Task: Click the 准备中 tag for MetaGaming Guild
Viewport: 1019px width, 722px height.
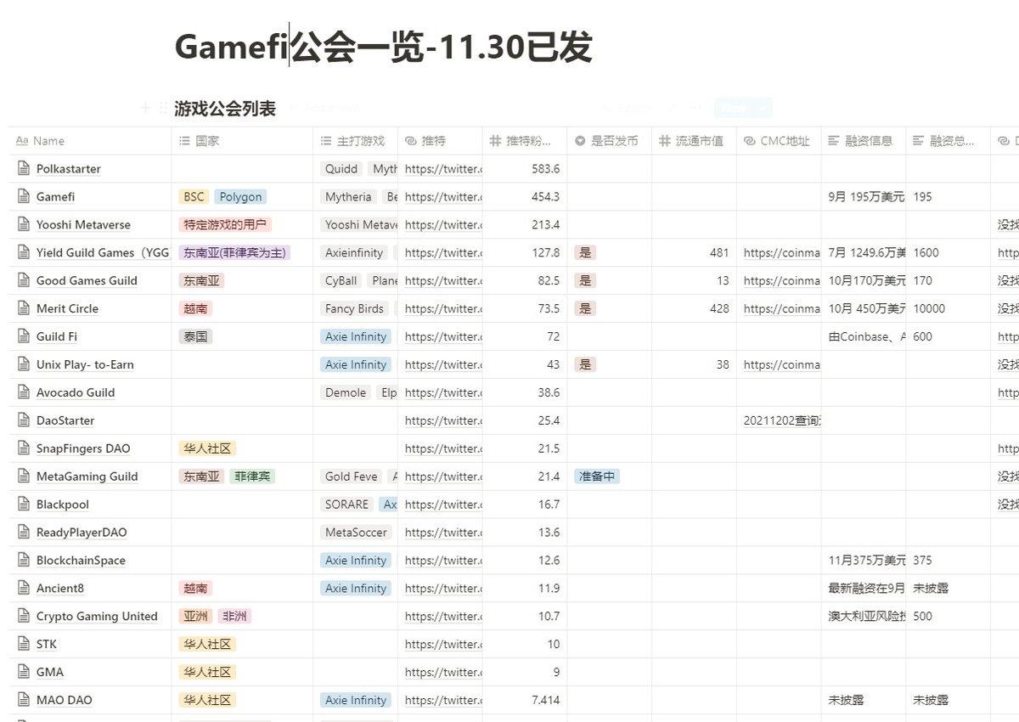Action: click(x=597, y=477)
